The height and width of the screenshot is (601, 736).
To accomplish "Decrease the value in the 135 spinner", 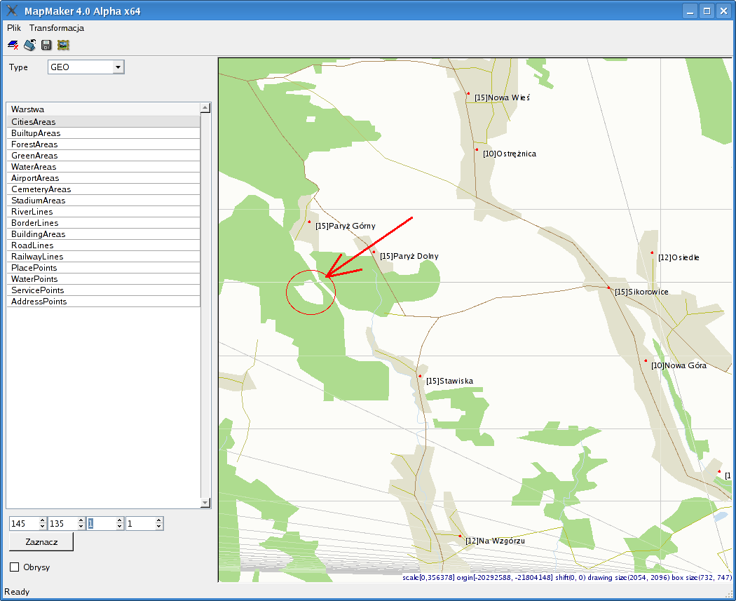I will [x=81, y=527].
